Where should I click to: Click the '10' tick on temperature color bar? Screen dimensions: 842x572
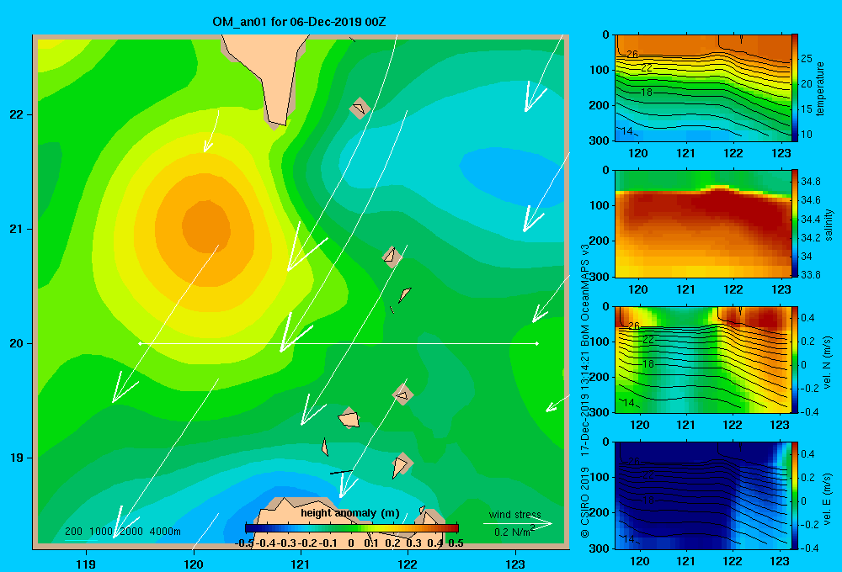point(806,134)
